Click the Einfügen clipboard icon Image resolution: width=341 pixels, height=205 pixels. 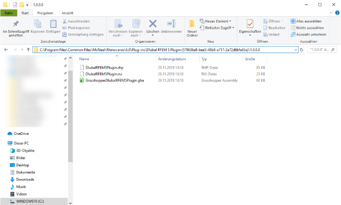[x=53, y=23]
